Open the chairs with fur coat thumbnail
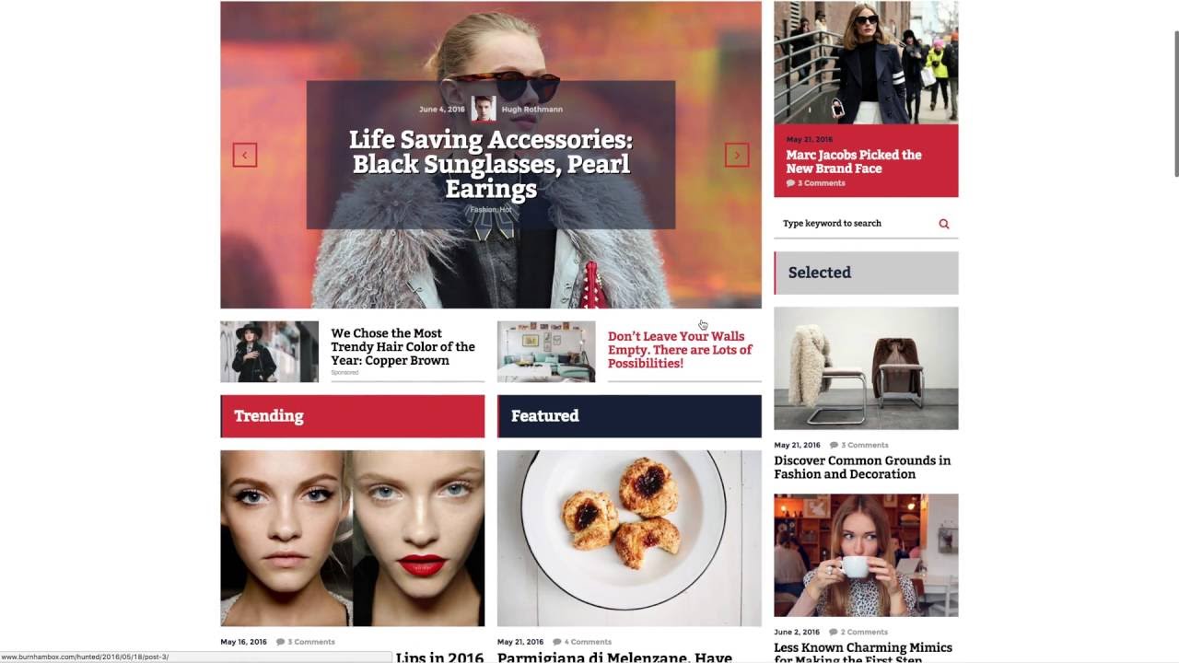The image size is (1179, 663). pos(866,368)
